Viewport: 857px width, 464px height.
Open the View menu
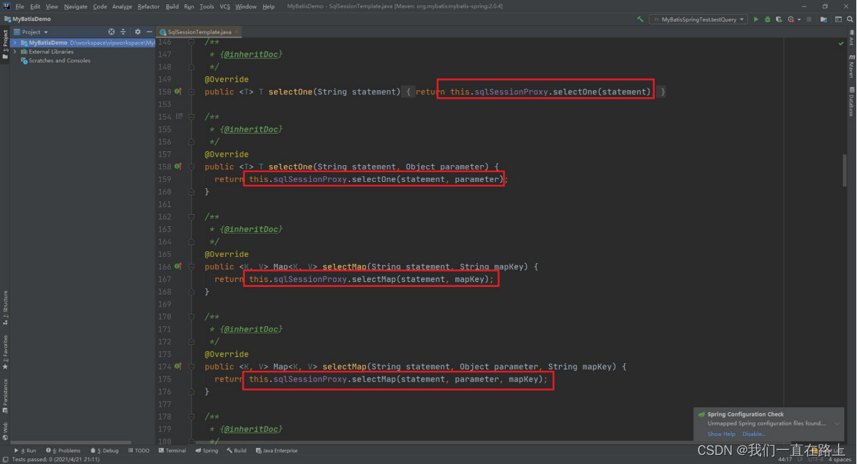(x=52, y=6)
